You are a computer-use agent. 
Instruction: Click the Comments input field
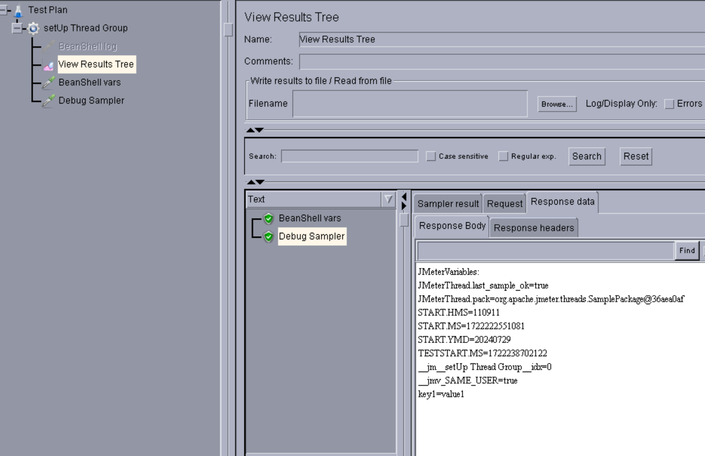point(502,61)
